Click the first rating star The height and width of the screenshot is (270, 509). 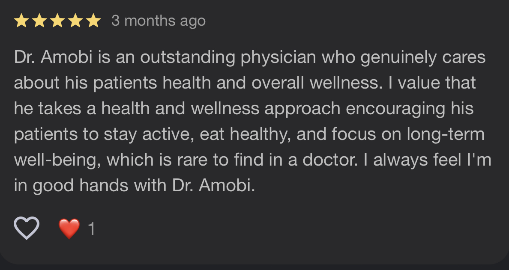coord(21,21)
